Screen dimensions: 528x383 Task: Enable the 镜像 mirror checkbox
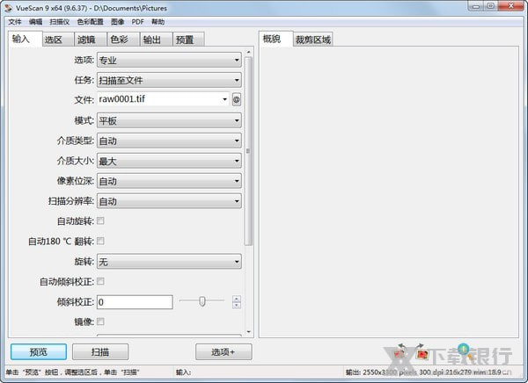point(100,322)
